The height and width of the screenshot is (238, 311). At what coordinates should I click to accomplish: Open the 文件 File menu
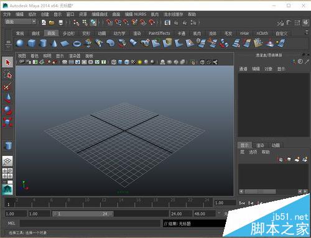(7, 14)
